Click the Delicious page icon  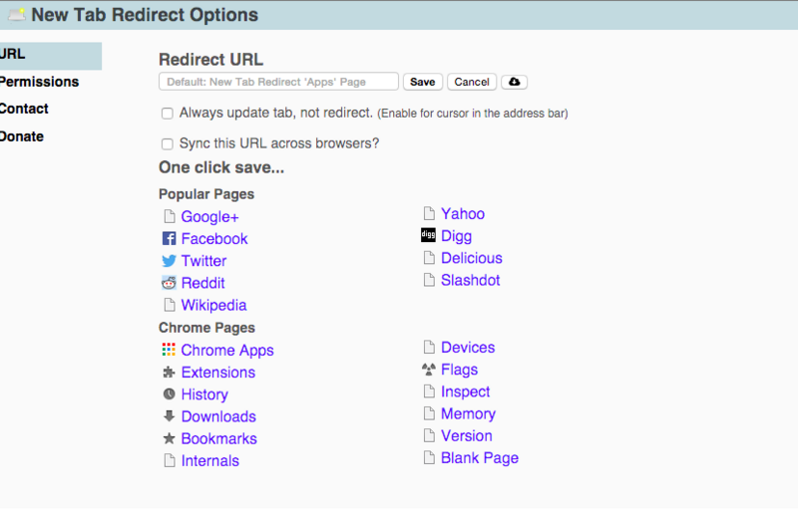click(429, 258)
